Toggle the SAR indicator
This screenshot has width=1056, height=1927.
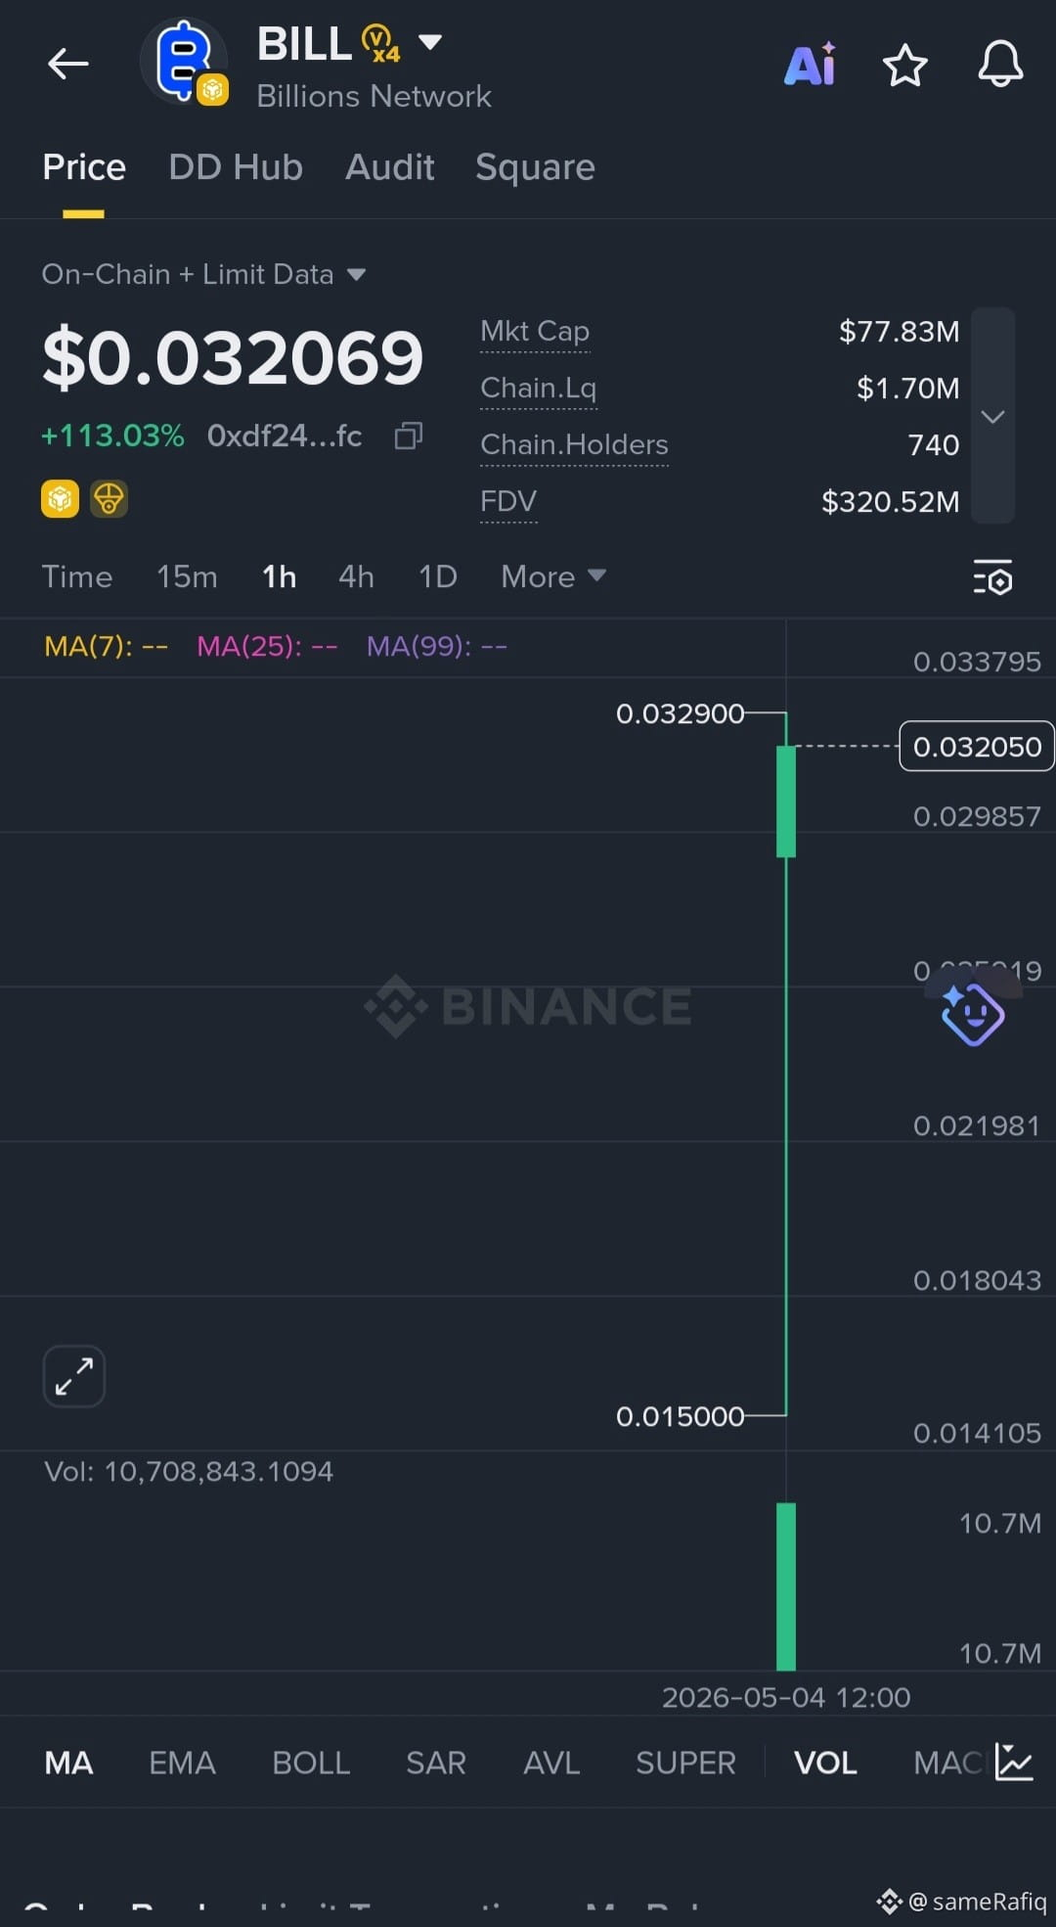436,1763
